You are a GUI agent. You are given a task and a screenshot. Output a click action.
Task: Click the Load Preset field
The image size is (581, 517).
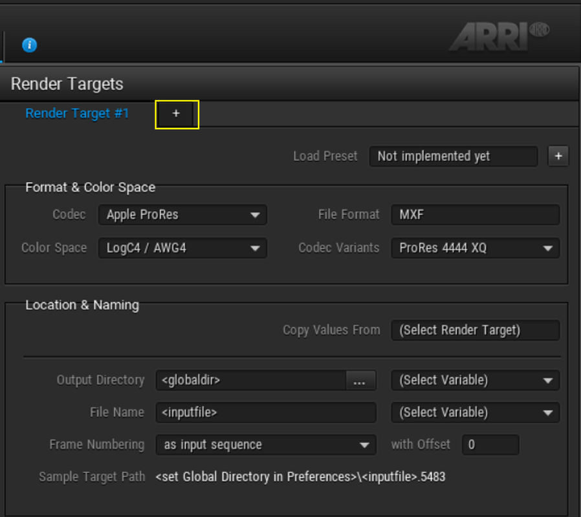click(x=454, y=156)
